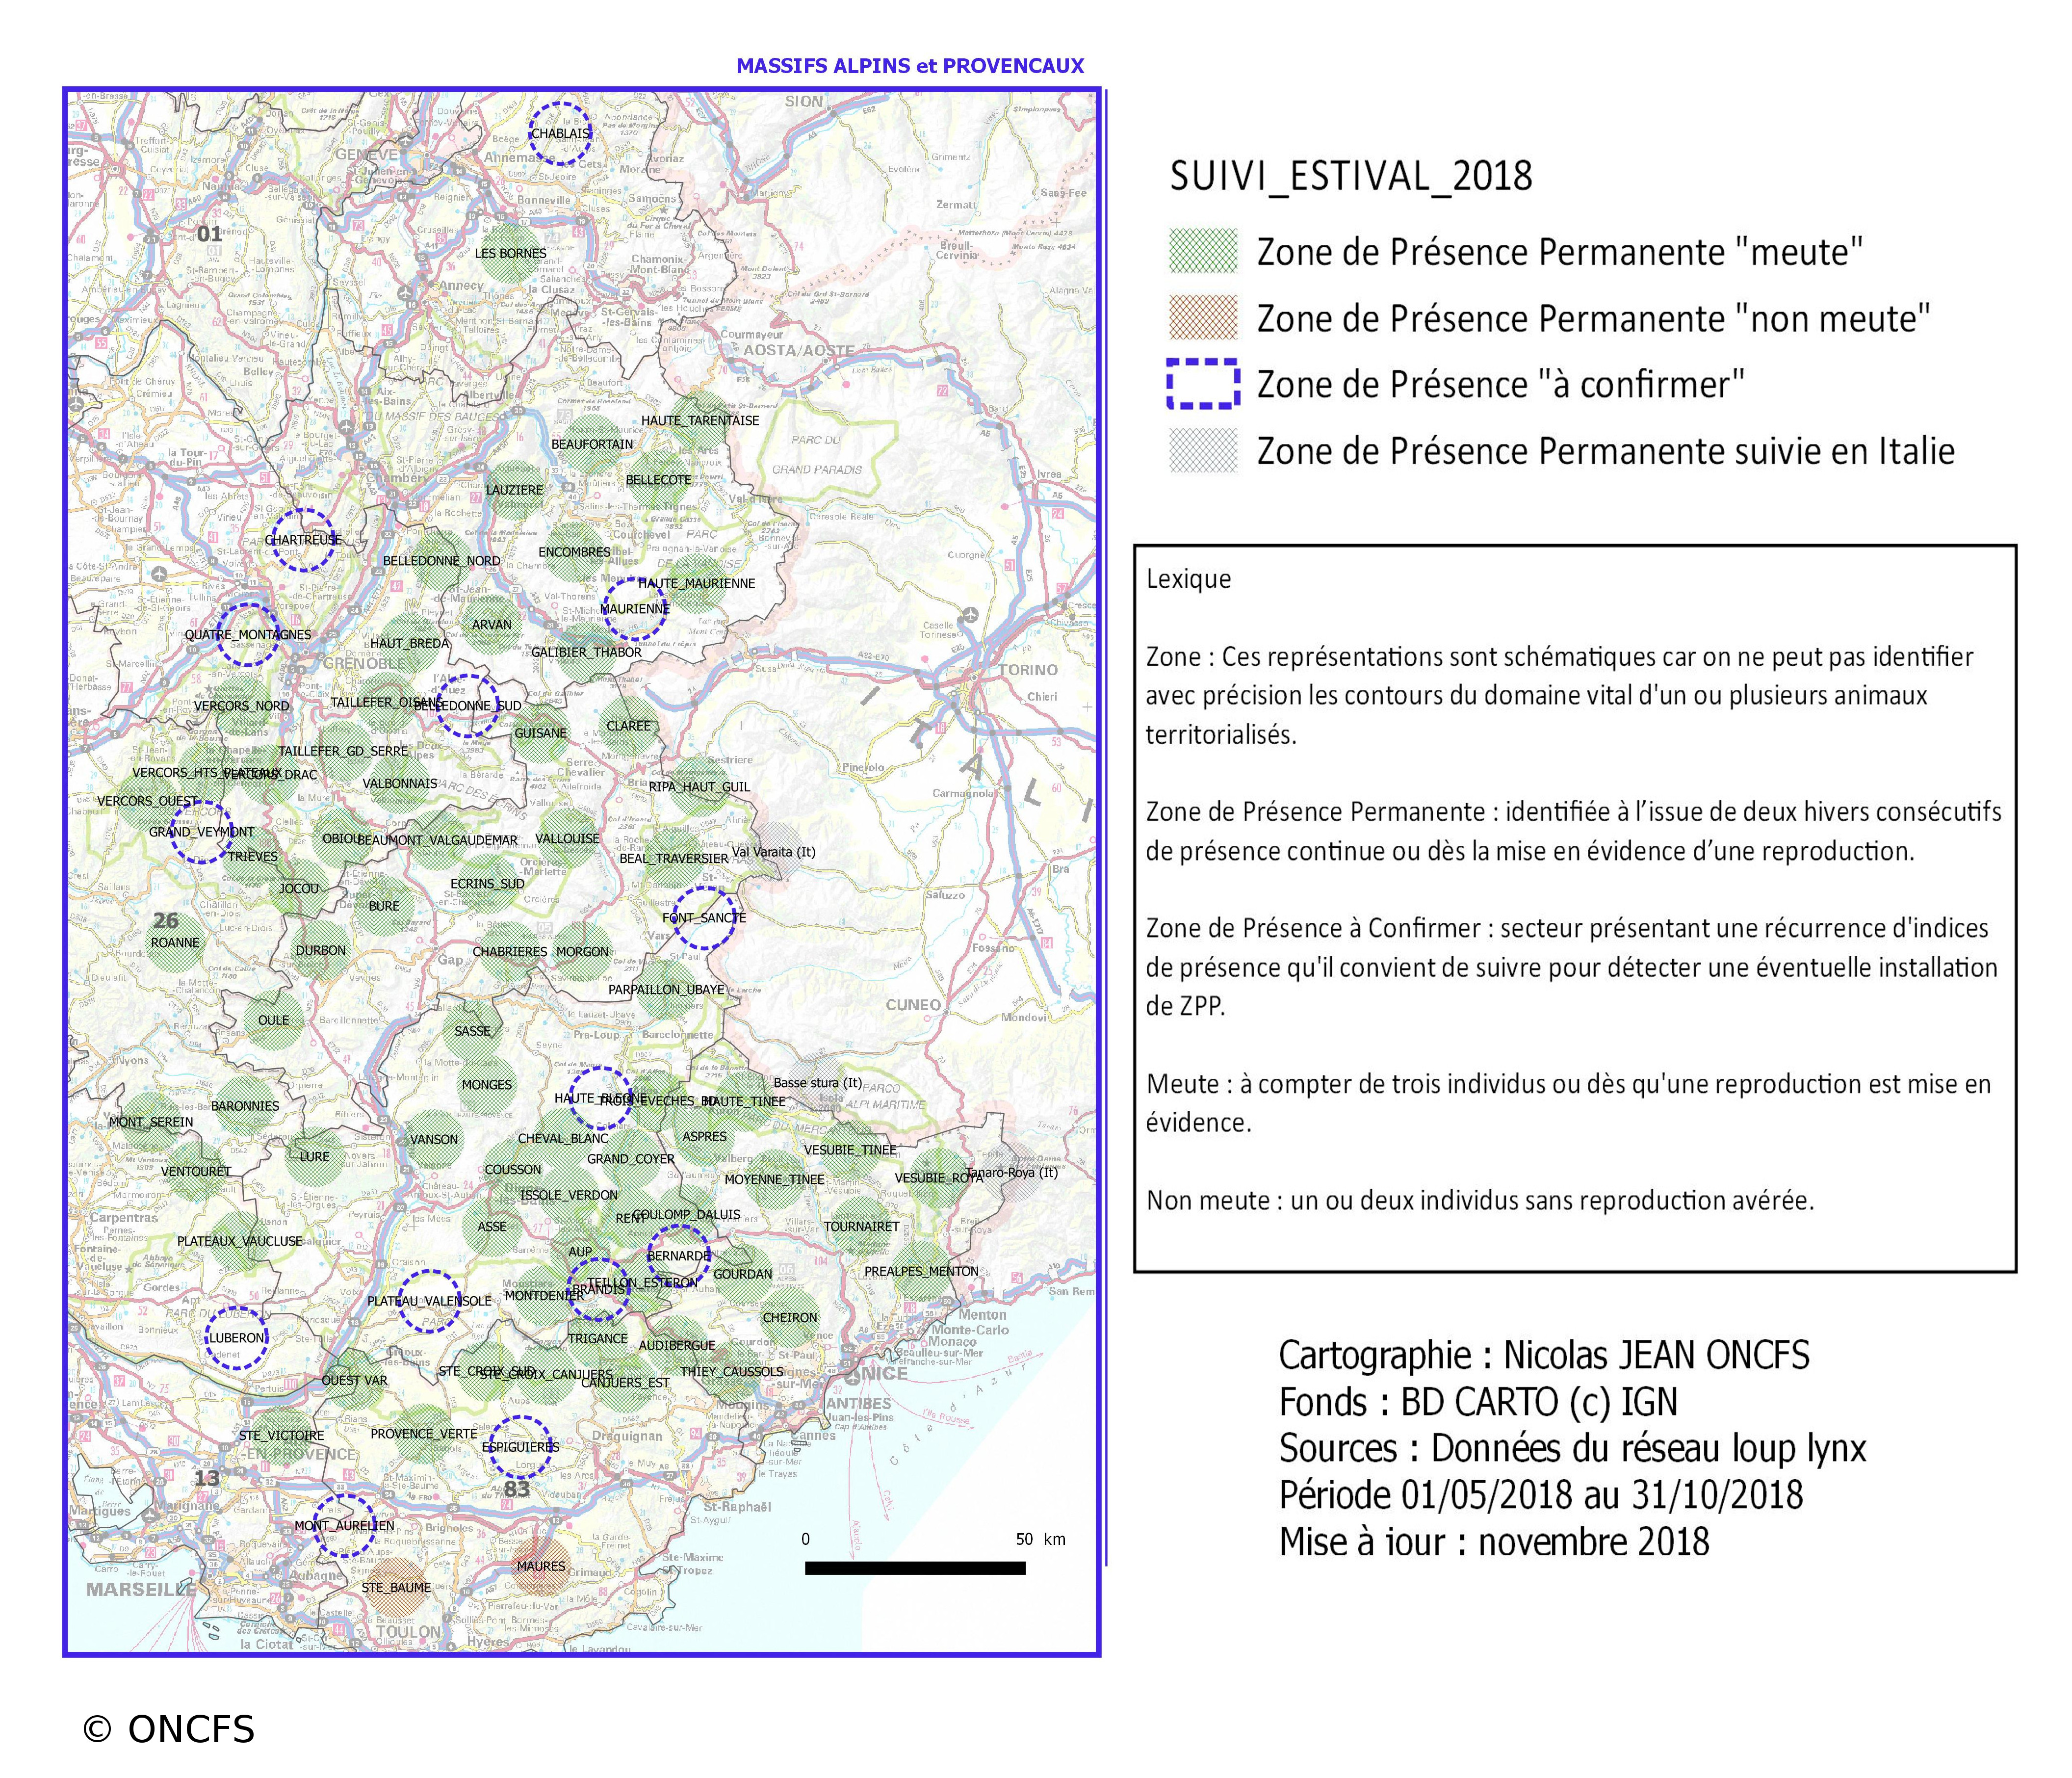Click the ISSOLE_VERDON zone label
This screenshot has height=1778, width=2072.
pos(569,1195)
